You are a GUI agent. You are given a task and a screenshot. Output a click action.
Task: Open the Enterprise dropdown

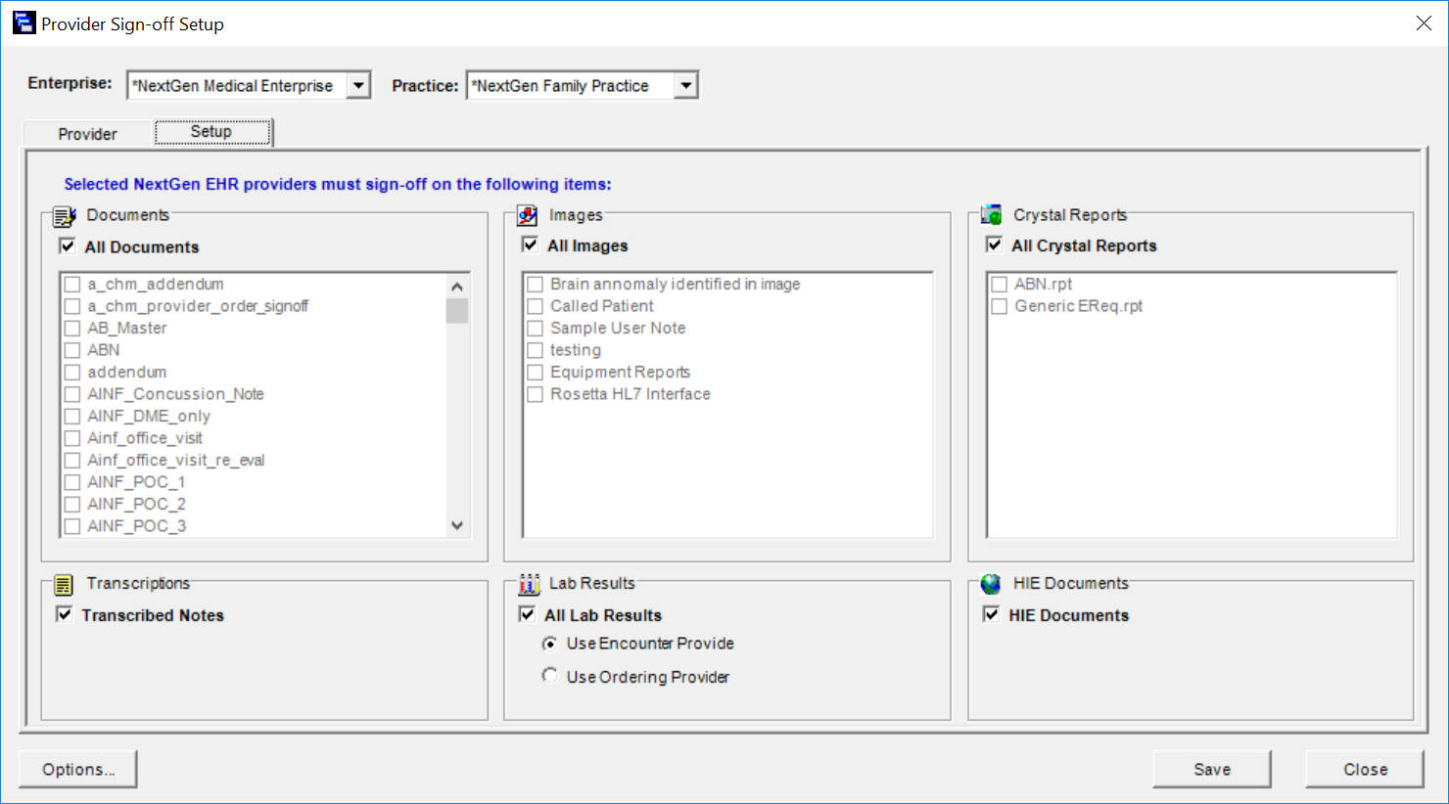[x=359, y=86]
